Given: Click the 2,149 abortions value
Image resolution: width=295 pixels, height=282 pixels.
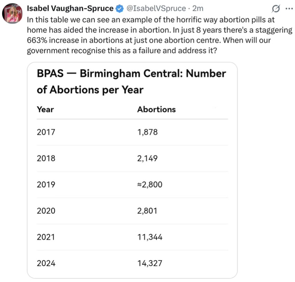Looking at the screenshot, I should (147, 159).
